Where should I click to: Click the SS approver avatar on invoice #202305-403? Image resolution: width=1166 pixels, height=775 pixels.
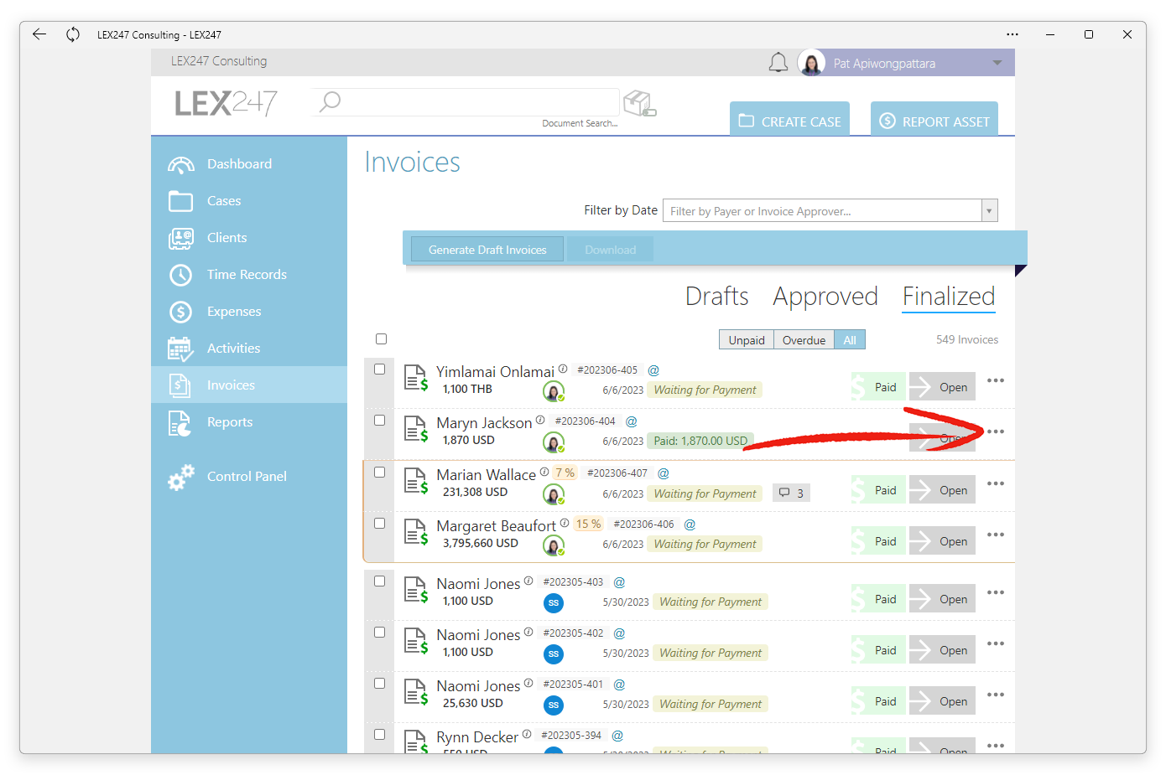pos(554,603)
